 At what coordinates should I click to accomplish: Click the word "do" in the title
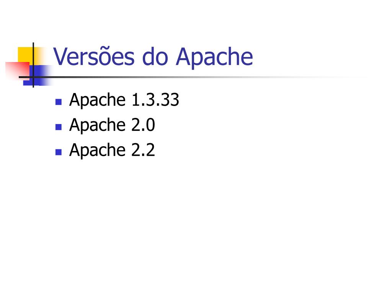coord(155,57)
